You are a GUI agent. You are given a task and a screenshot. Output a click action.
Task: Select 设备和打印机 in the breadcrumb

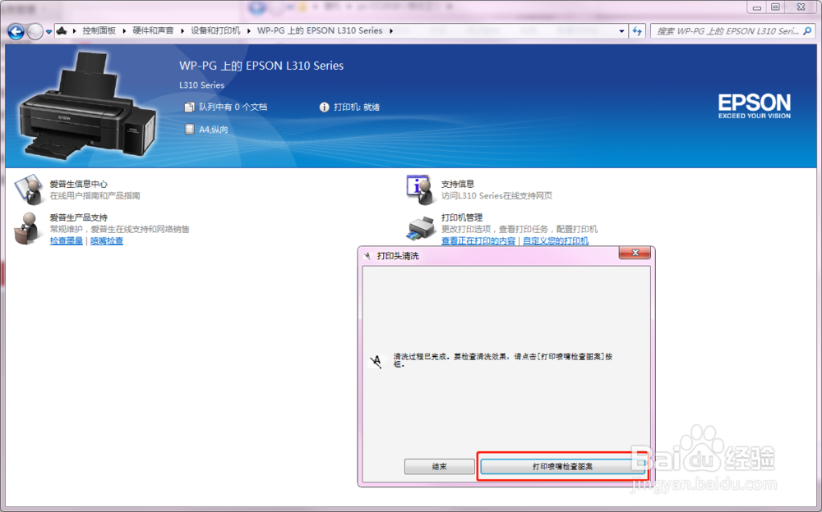point(215,31)
